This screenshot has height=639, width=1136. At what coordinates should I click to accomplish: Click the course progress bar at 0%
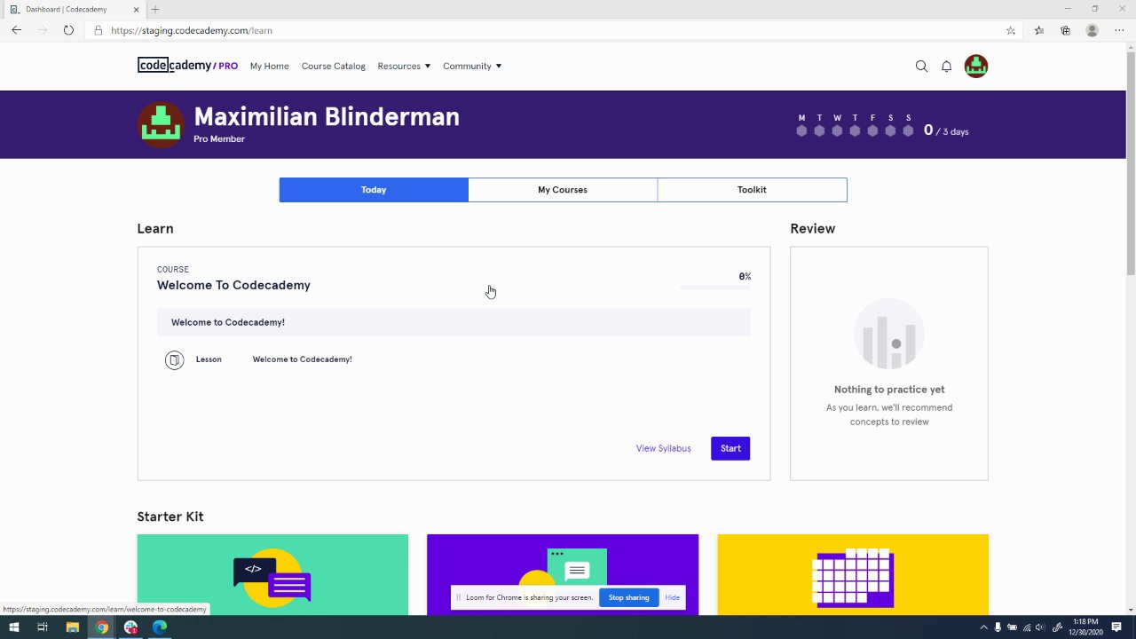(x=715, y=288)
